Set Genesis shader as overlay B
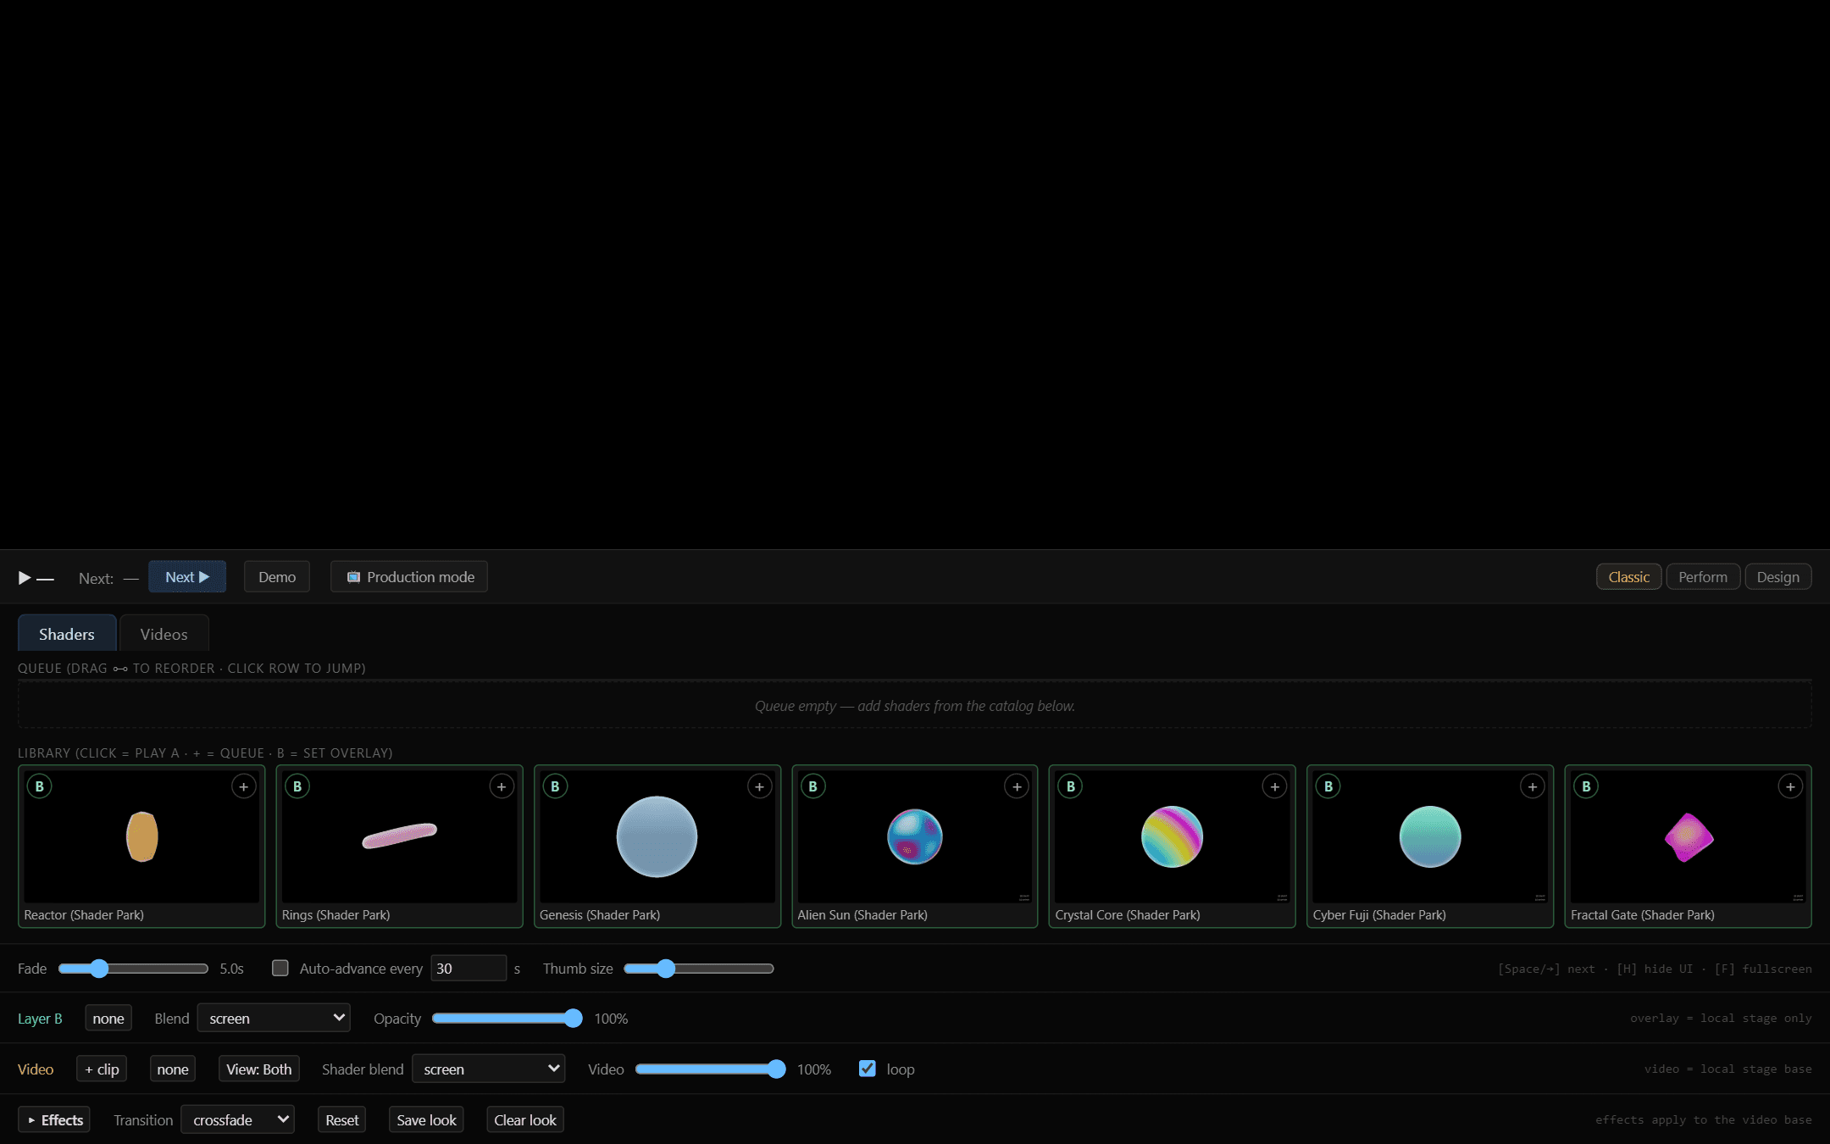The width and height of the screenshot is (1830, 1144). coord(555,786)
